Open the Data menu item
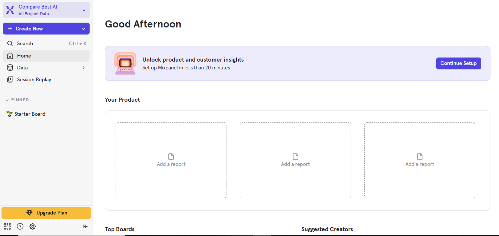 click(46, 68)
